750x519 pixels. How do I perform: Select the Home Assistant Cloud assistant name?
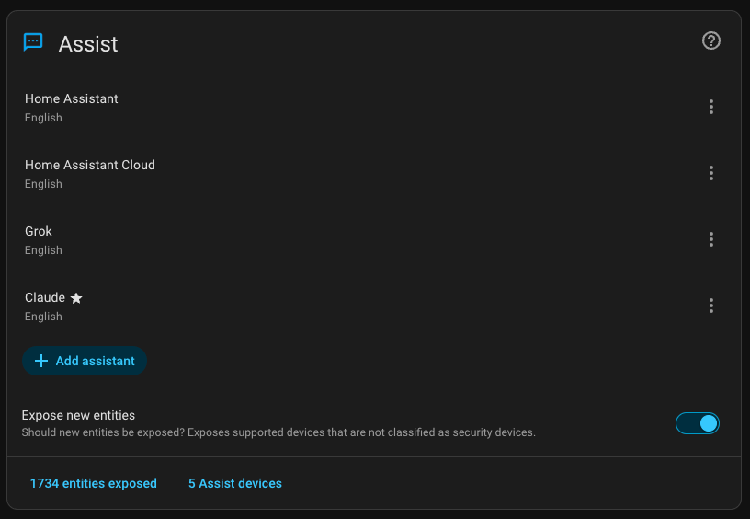coord(90,165)
